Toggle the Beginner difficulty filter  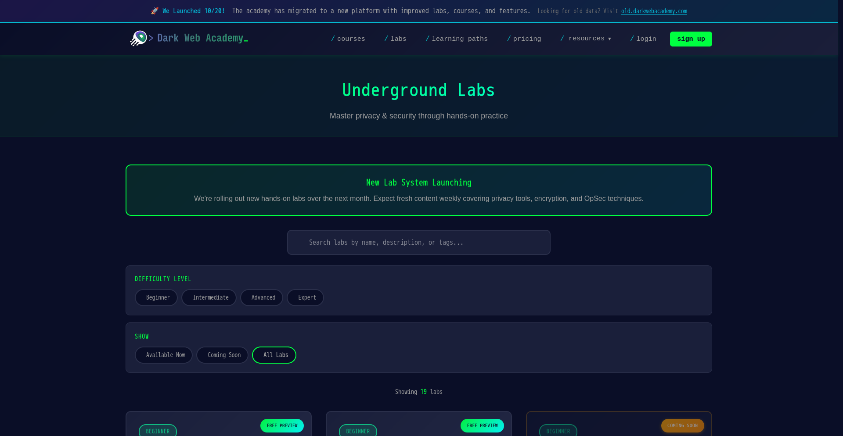(x=156, y=297)
